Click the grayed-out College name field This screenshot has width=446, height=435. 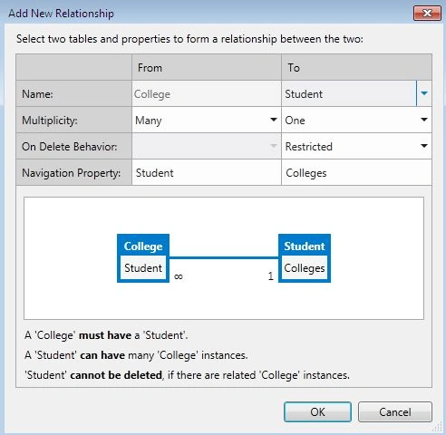207,93
